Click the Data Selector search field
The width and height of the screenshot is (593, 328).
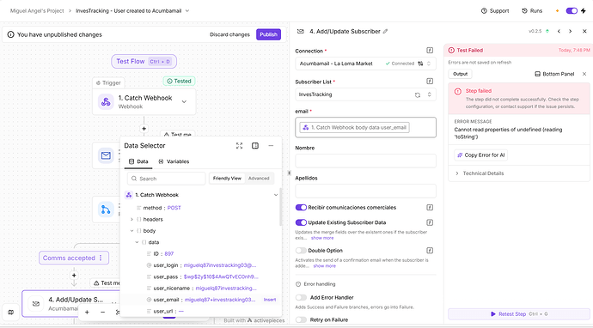click(167, 179)
